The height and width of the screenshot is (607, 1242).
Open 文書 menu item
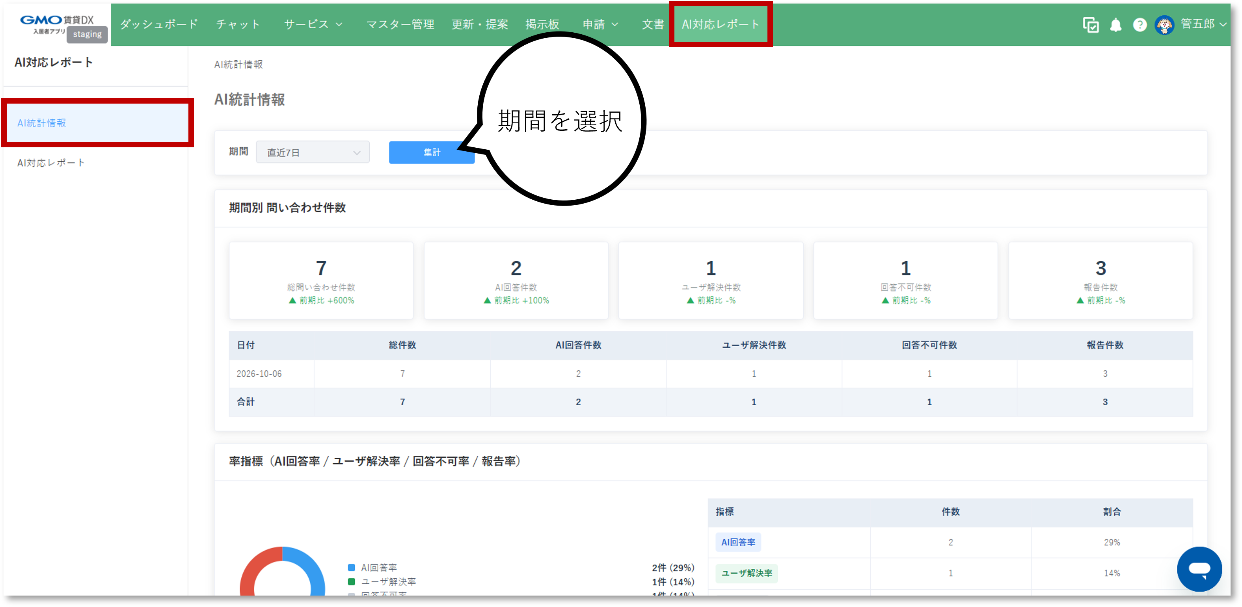653,24
